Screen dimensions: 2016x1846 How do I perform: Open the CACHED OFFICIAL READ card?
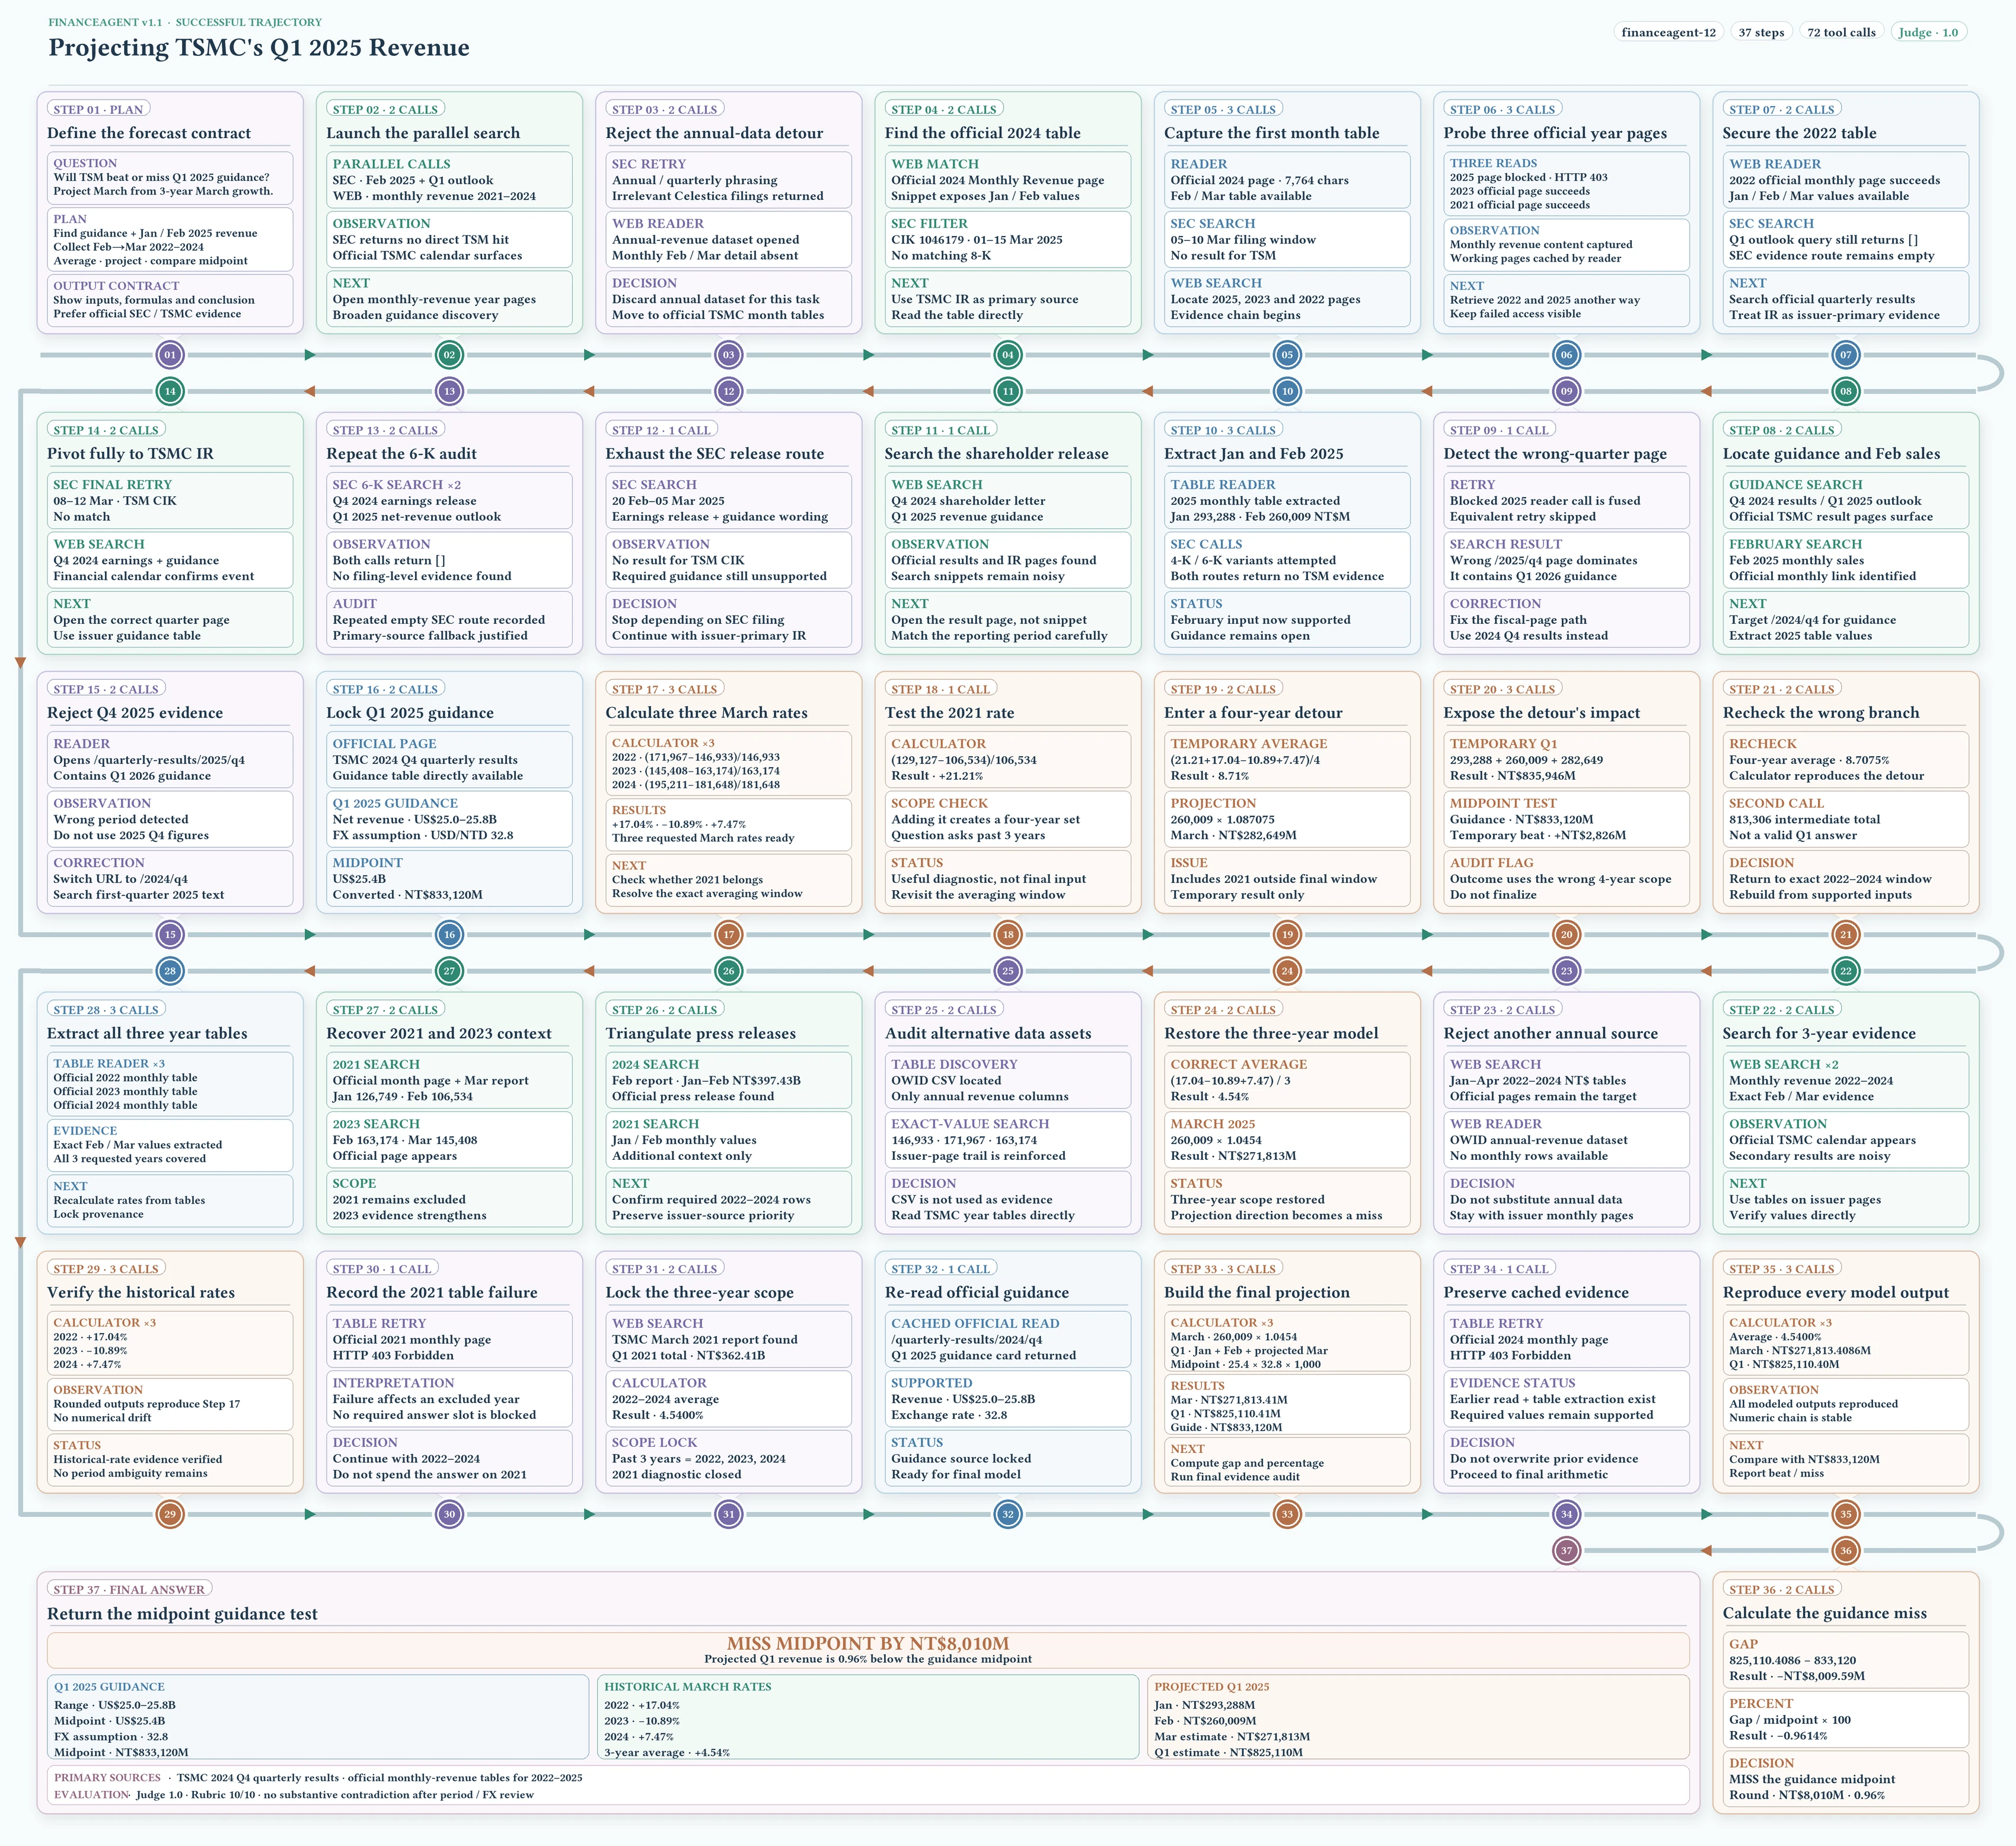1008,1339
